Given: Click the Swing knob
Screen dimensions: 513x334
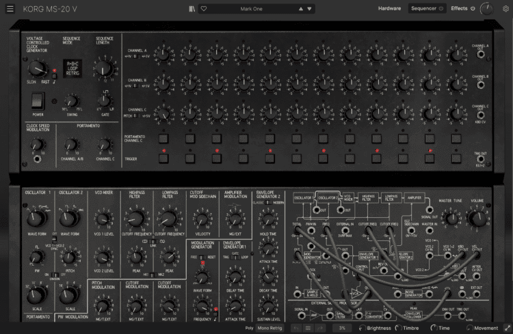Looking at the screenshot, I should click(71, 101).
